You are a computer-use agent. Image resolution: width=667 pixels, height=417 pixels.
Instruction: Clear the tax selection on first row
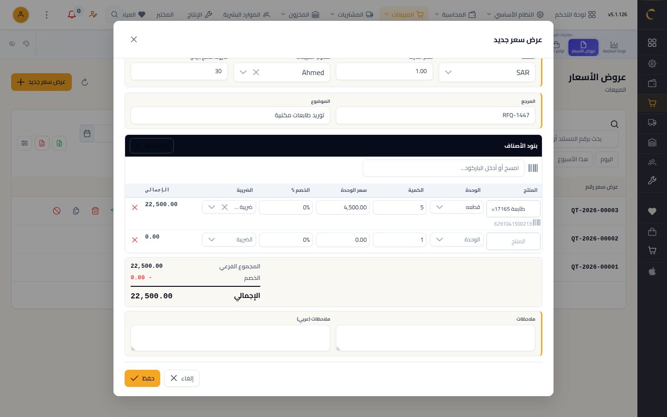225,207
